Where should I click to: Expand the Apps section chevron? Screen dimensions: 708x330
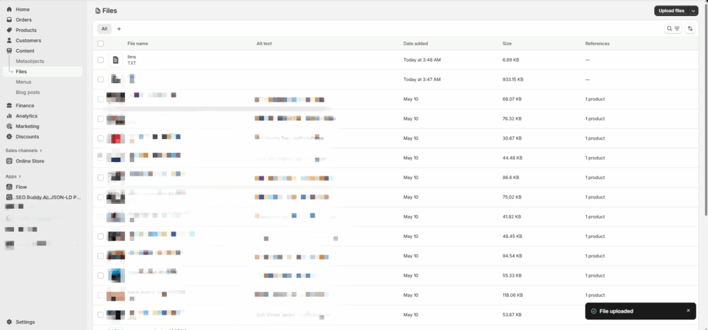click(x=19, y=176)
